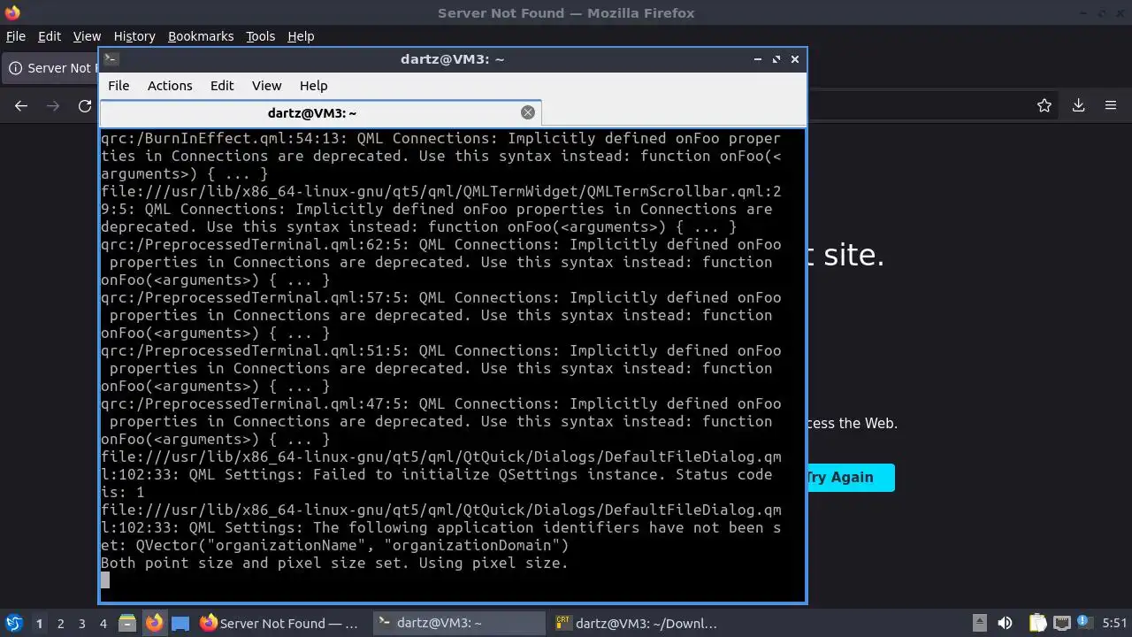The image size is (1132, 637).
Task: Click Try Again button in Firefox
Action: tap(850, 477)
